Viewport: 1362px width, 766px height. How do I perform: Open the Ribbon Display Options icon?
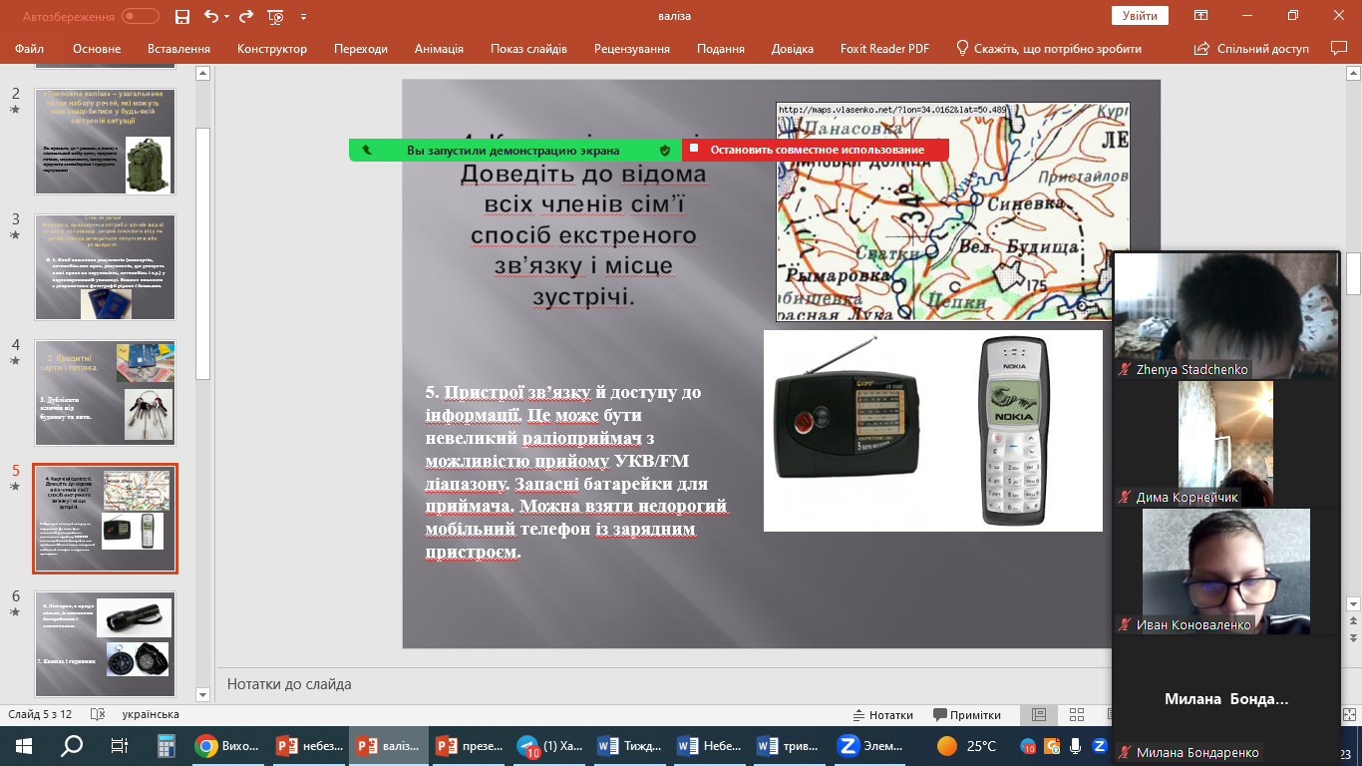point(1201,16)
